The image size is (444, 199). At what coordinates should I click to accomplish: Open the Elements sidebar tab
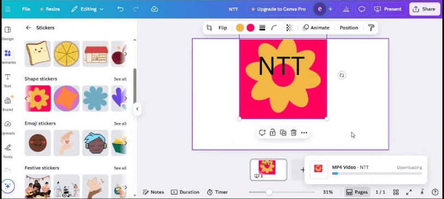click(8, 57)
